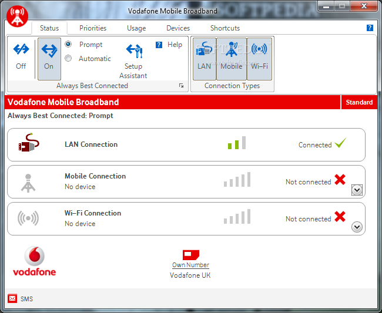This screenshot has width=382, height=313.
Task: Click the 'Vodafone UK' network text
Action: click(x=190, y=275)
